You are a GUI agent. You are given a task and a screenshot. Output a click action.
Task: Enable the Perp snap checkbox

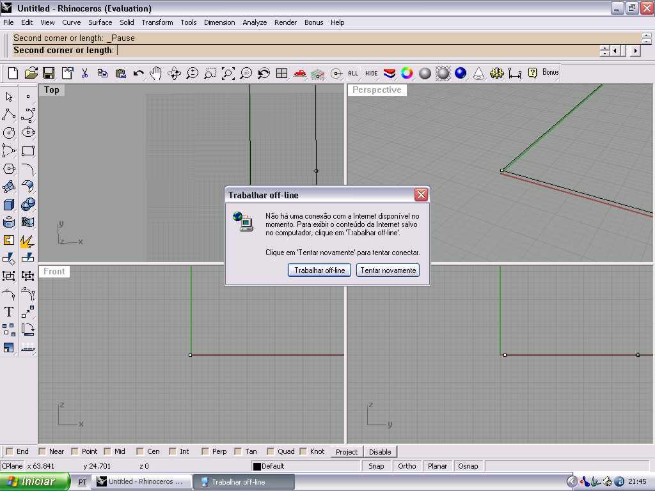click(x=205, y=451)
